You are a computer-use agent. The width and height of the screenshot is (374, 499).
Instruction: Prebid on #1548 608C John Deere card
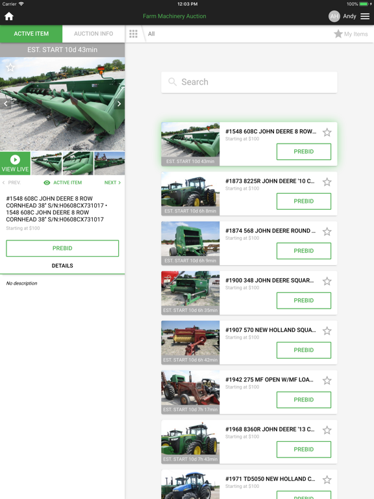pyautogui.click(x=304, y=151)
